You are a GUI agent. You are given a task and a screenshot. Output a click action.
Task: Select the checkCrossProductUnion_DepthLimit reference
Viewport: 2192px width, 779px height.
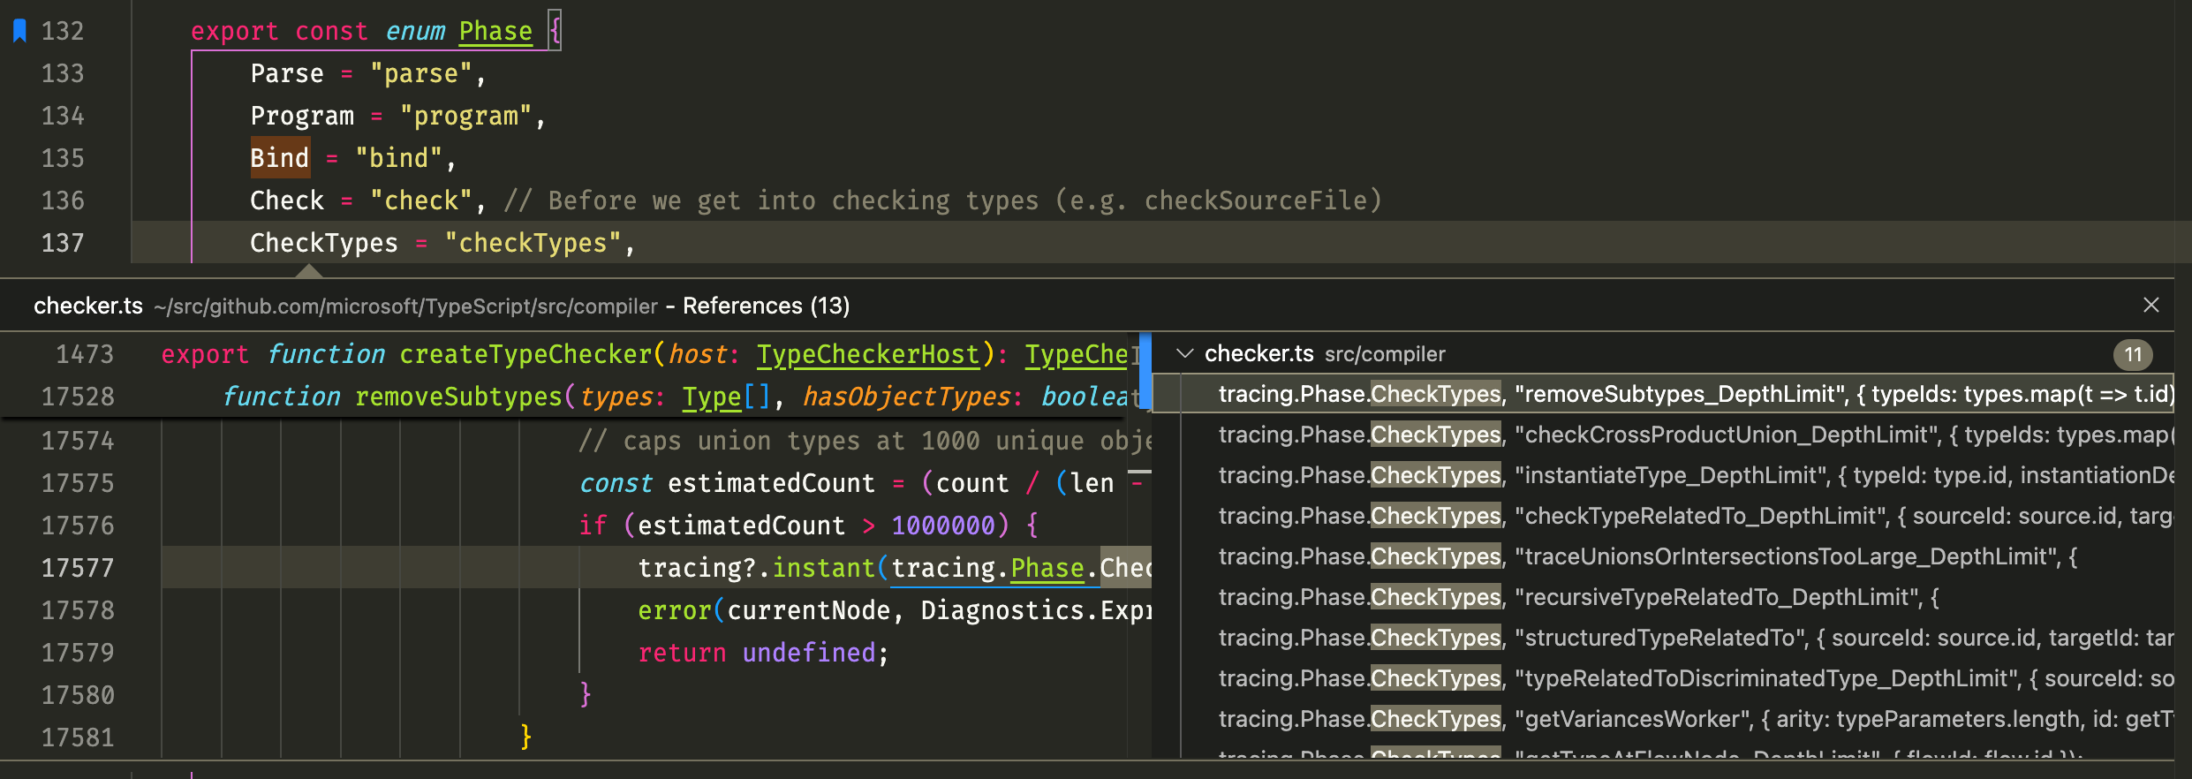pyautogui.click(x=1678, y=435)
